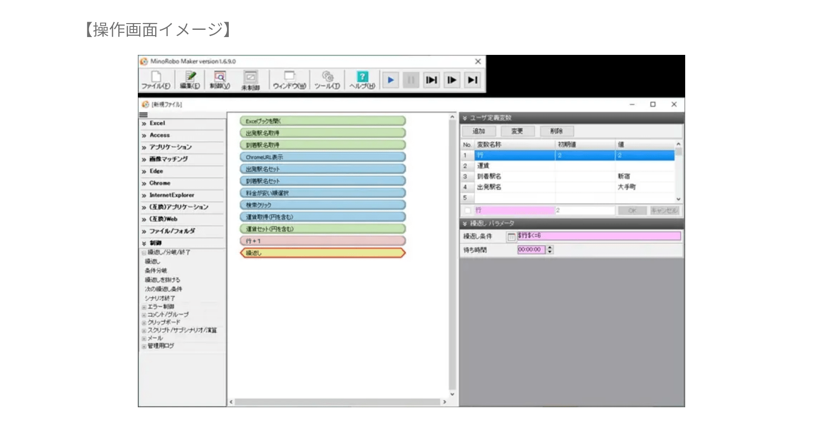Expand the エラー制御 tree node
This screenshot has height=439, width=823.
[x=144, y=307]
